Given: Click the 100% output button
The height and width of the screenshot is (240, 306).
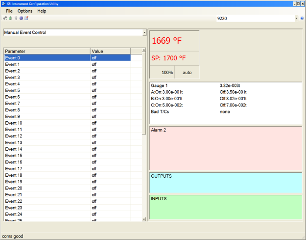Looking at the screenshot, I should (167, 72).
